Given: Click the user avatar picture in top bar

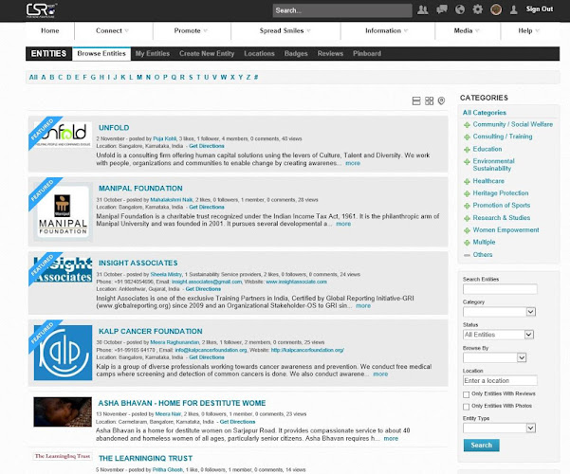Looking at the screenshot, I should point(496,9).
